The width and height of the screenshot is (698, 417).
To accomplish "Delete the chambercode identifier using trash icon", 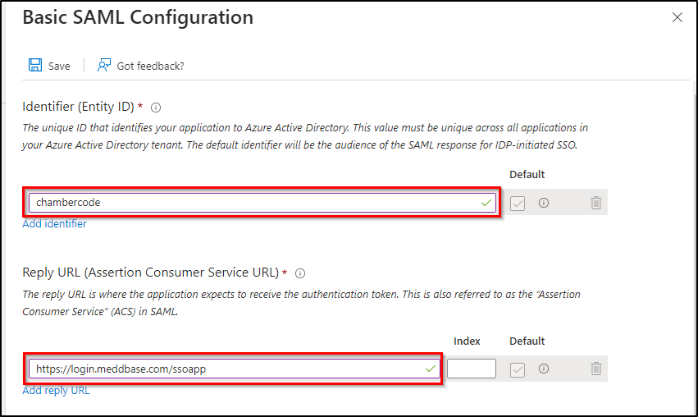I will 596,203.
